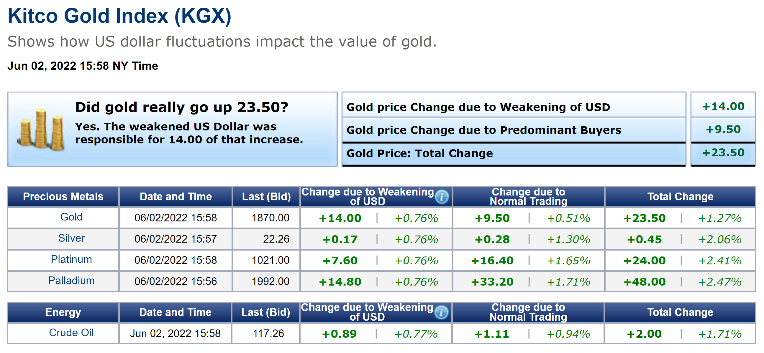Open the Crude Oil link
Screen dimensions: 764x353
click(x=71, y=333)
